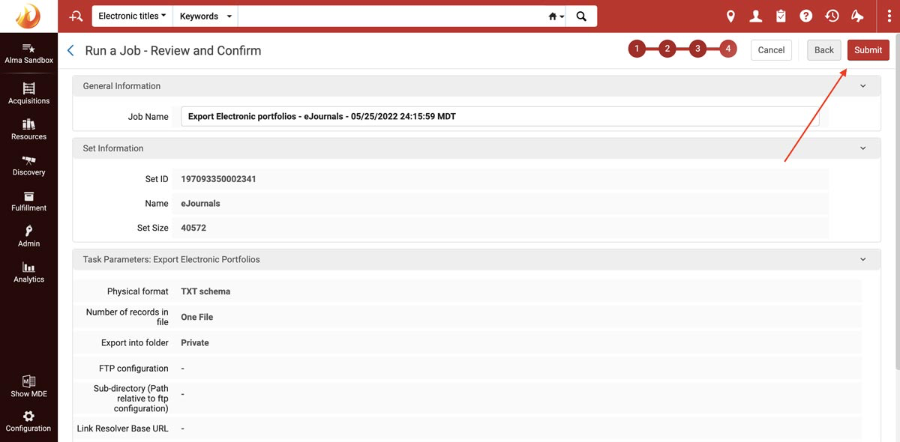Click the magnifying glass search button
This screenshot has height=442, width=900.
[x=581, y=16]
